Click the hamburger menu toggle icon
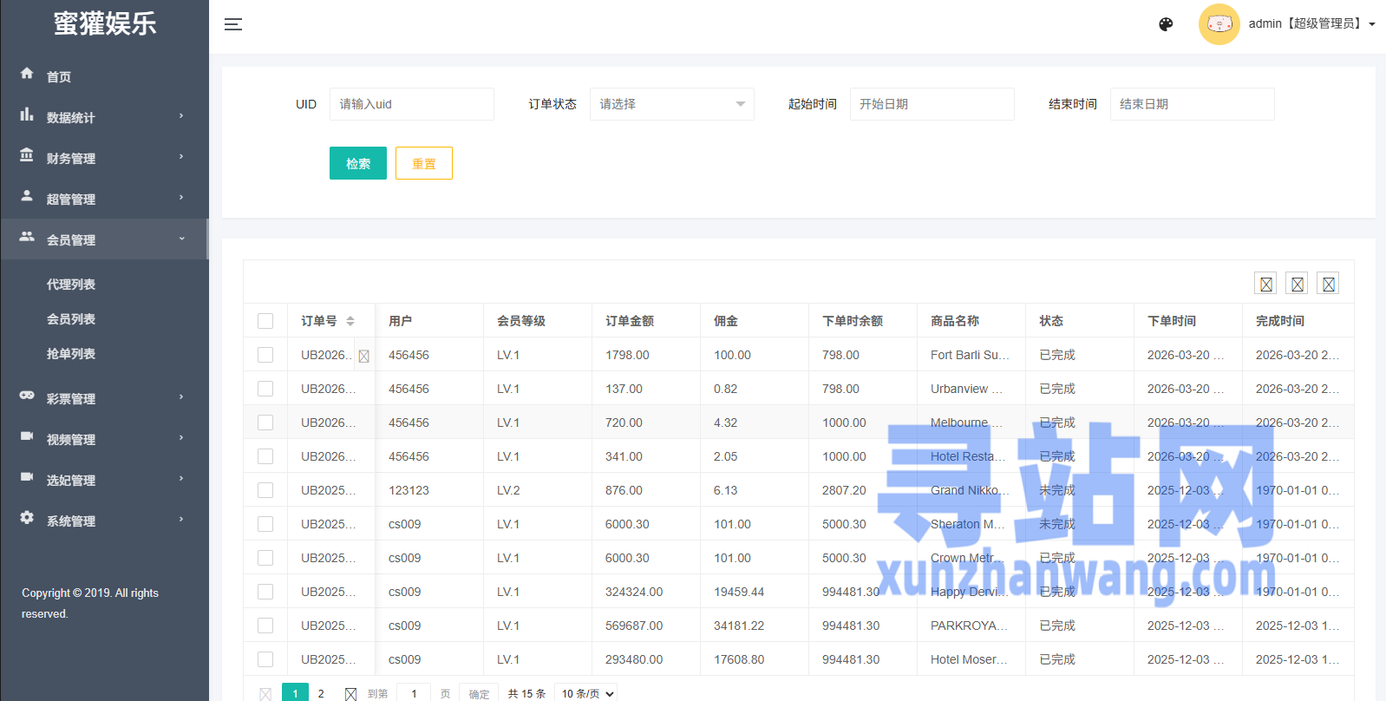This screenshot has width=1386, height=701. [232, 24]
